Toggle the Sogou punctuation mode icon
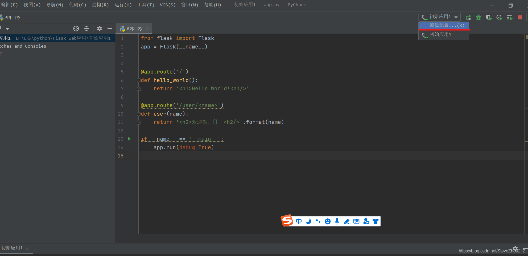This screenshot has height=256, width=528. [x=318, y=221]
